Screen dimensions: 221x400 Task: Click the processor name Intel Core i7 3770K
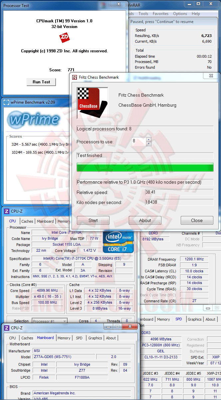(66, 232)
